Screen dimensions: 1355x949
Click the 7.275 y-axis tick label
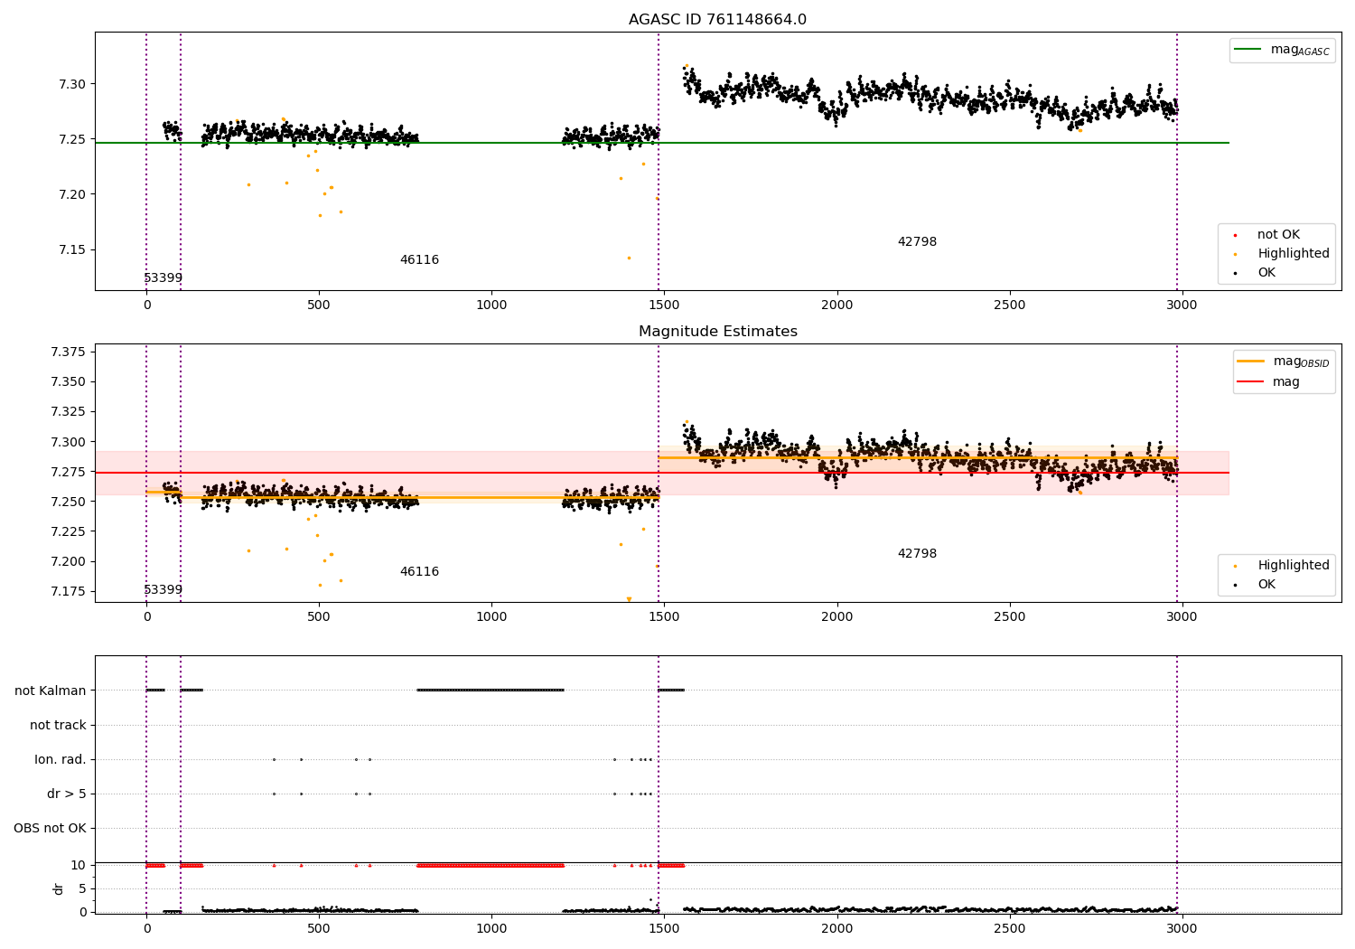(69, 472)
